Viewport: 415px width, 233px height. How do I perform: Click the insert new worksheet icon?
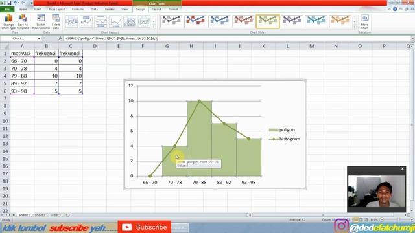point(67,215)
